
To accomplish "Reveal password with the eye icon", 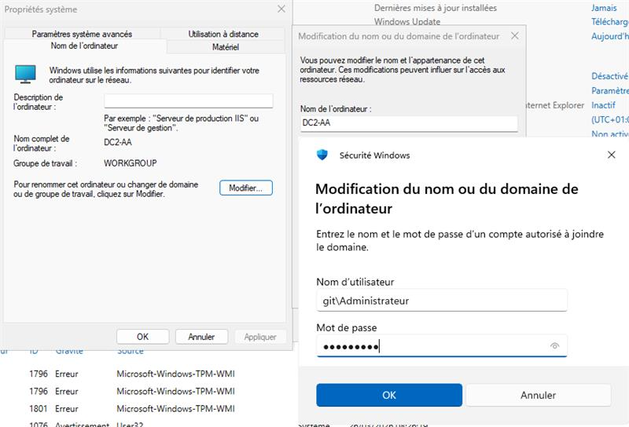I will [554, 345].
